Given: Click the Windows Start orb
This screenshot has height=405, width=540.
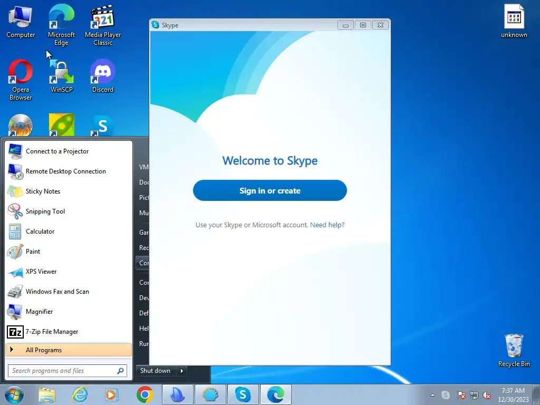Looking at the screenshot, I should point(14,394).
